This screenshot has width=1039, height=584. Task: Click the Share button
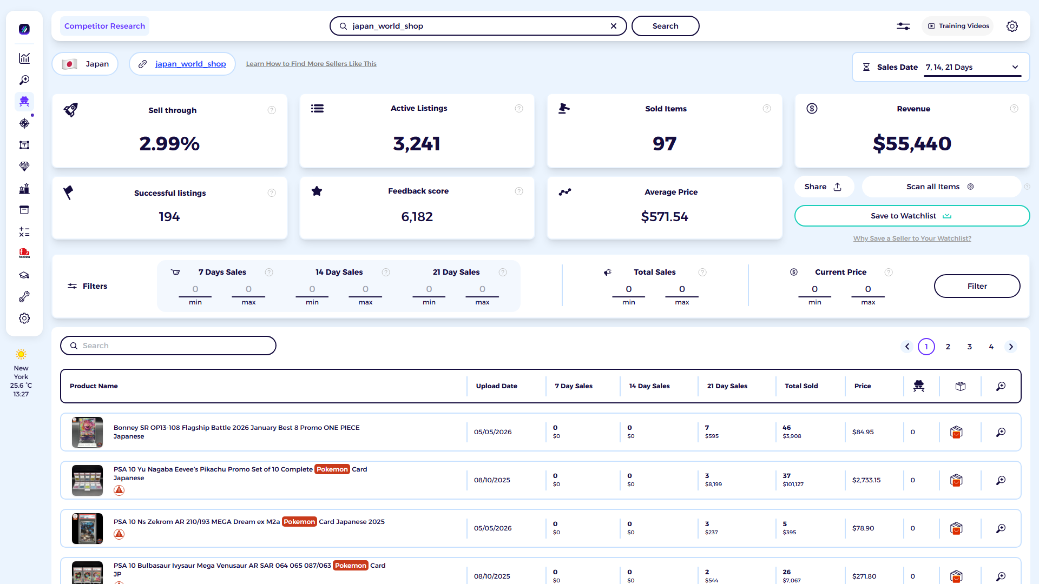pos(824,187)
